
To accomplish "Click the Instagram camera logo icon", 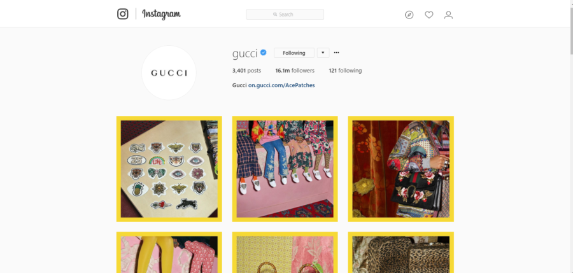I will coord(123,14).
